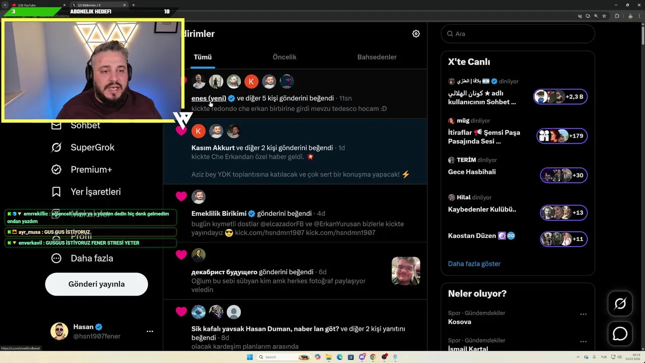Open Copilot from taskbar
The width and height of the screenshot is (645, 363).
[x=318, y=357]
